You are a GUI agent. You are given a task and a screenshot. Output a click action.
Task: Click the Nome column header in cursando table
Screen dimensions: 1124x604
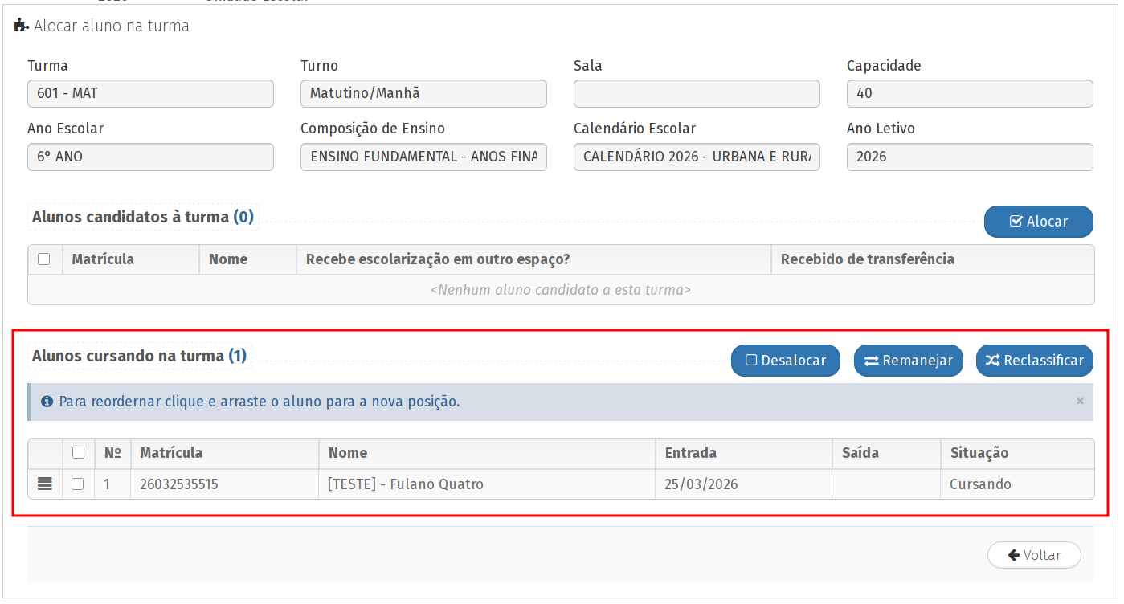348,453
